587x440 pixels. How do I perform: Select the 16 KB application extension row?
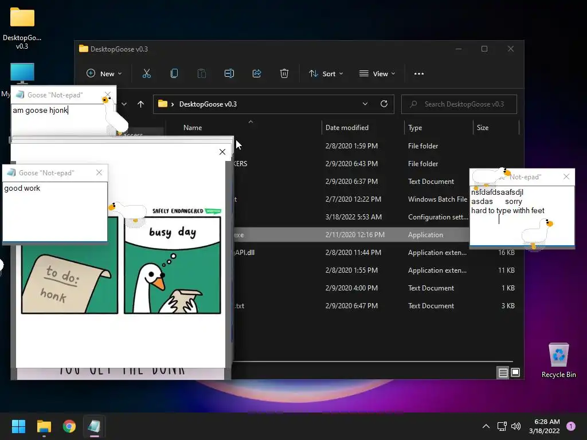click(x=377, y=253)
